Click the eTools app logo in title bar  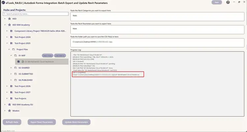(3, 3)
